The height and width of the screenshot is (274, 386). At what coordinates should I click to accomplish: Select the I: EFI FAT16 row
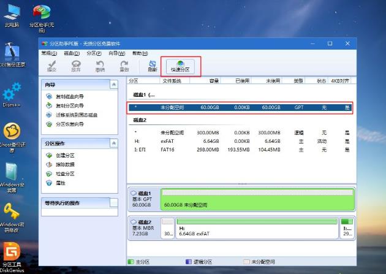pos(240,150)
